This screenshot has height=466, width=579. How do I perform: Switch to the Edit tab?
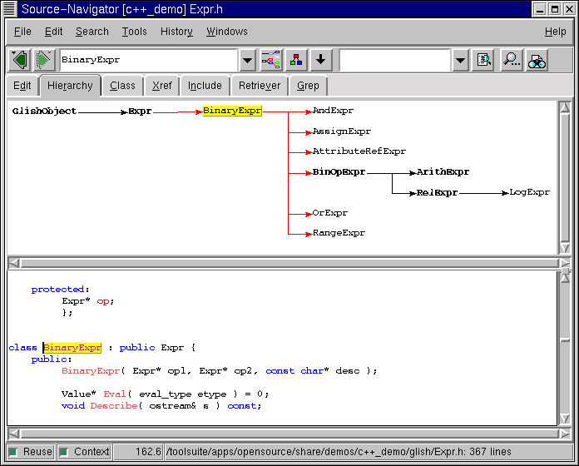pos(22,86)
